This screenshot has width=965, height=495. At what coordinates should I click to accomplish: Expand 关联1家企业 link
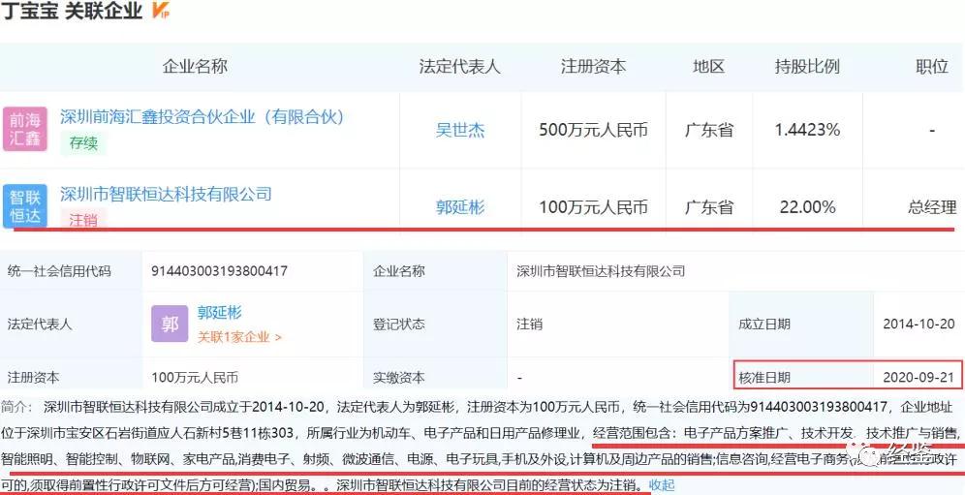[x=239, y=337]
